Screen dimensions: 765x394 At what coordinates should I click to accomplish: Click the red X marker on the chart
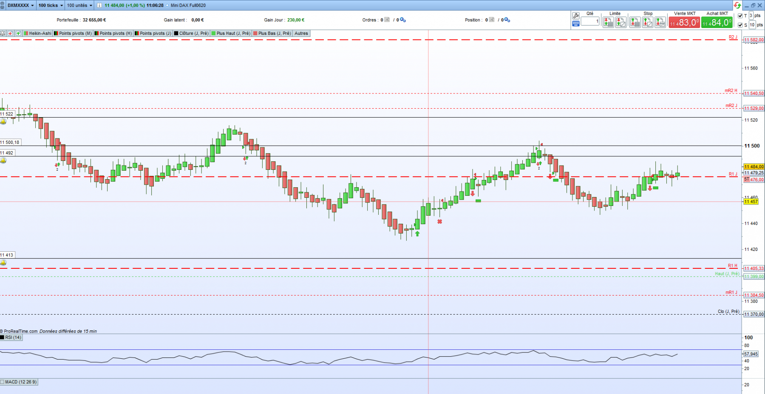tap(439, 222)
